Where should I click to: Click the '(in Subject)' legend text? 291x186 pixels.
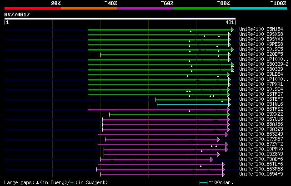coord(92,183)
